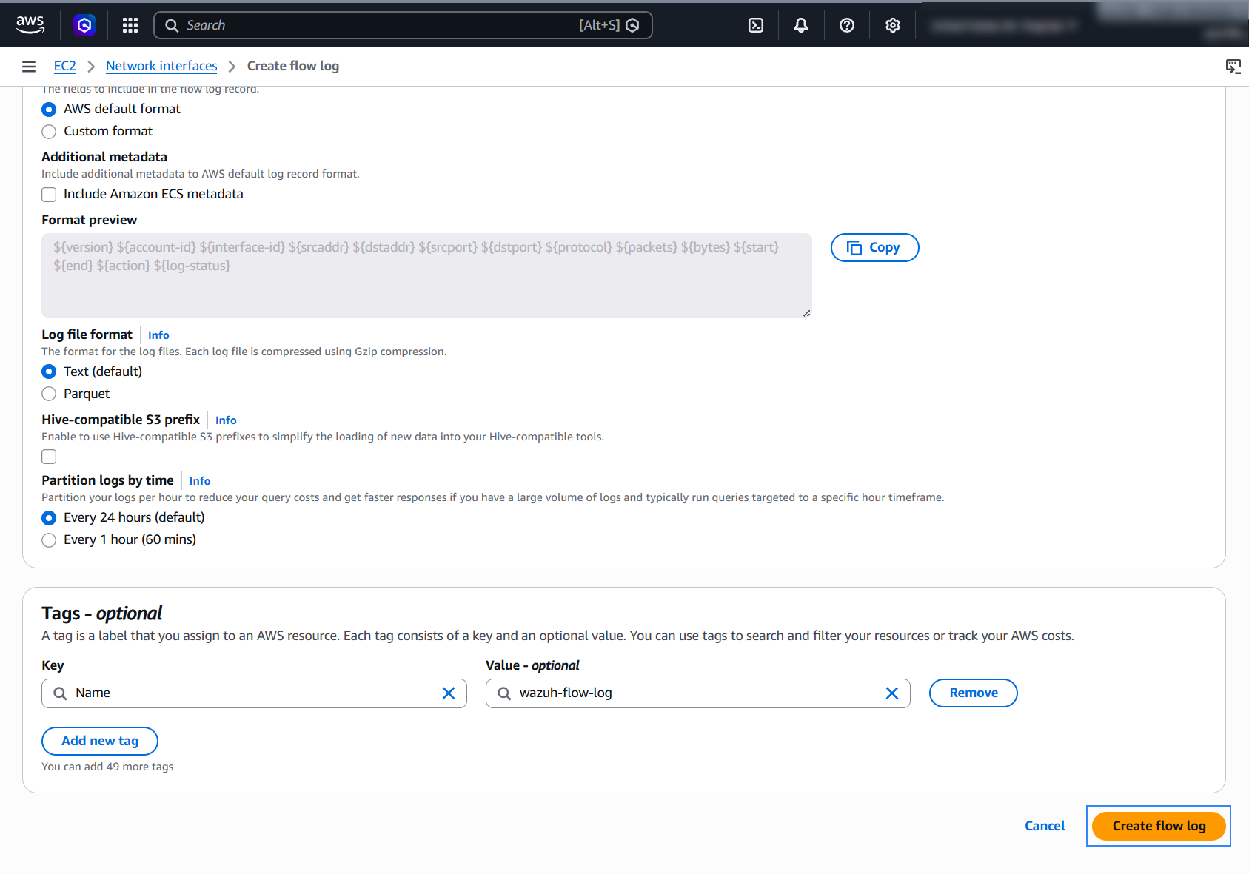Click inside the Format preview text area
Image resolution: width=1249 pixels, height=874 pixels.
click(x=426, y=276)
